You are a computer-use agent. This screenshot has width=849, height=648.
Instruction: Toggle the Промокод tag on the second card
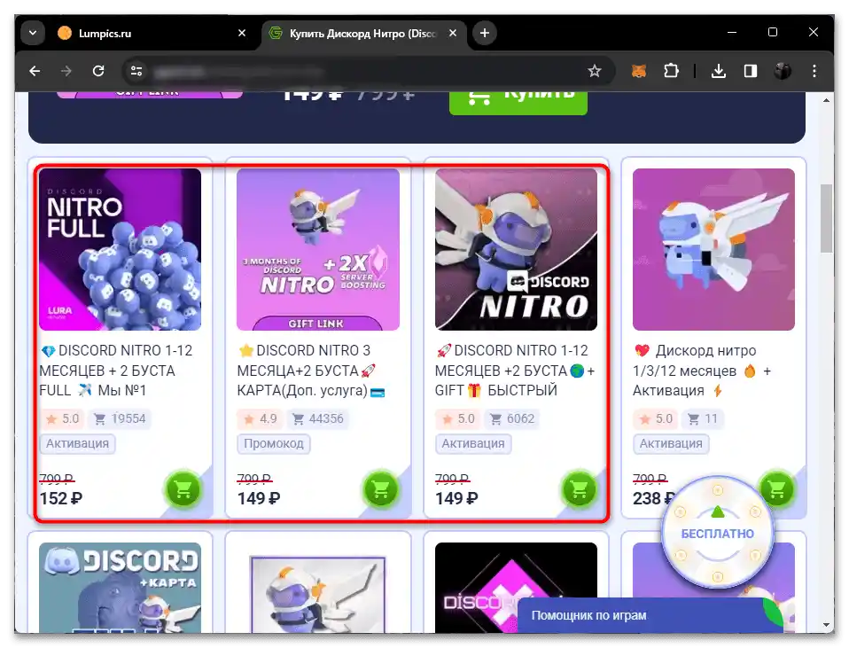274,444
